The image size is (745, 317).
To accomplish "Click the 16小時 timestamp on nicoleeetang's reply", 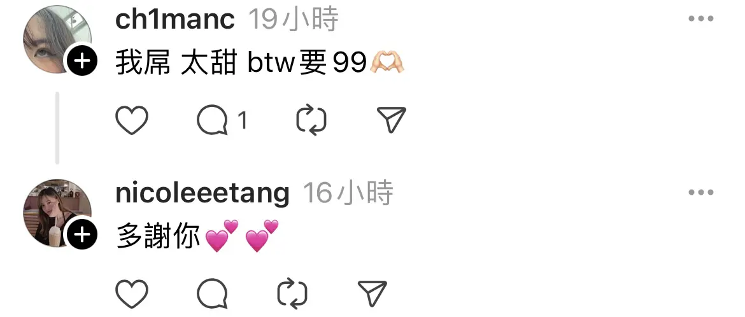I will coord(348,193).
